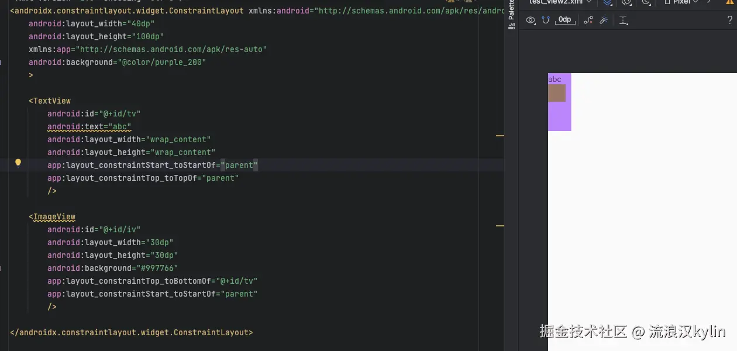Click "#997766" color value
The image size is (737, 351).
pyautogui.click(x=157, y=268)
